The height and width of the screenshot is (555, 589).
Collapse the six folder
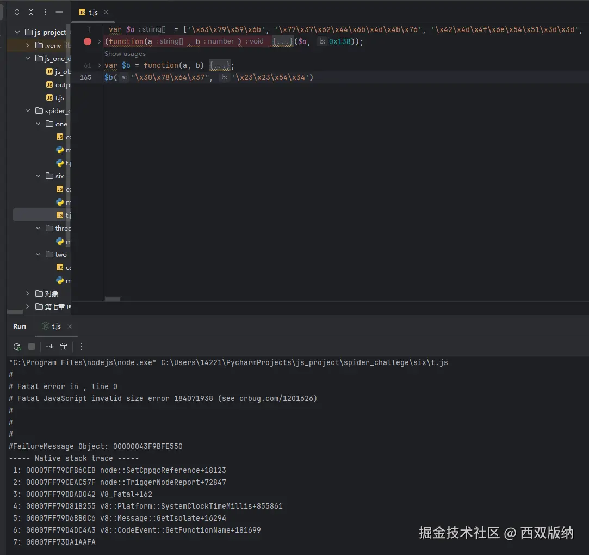click(38, 176)
